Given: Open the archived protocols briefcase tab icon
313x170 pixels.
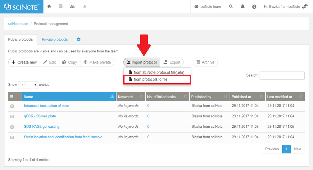Looking at the screenshot, I should 79,39.
